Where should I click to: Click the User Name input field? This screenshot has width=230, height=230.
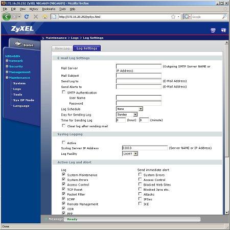point(139,98)
